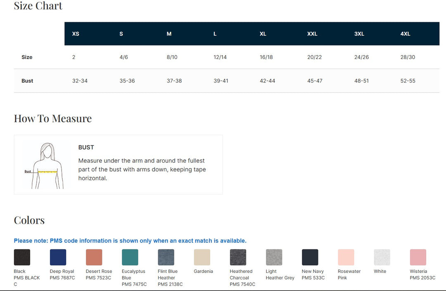The image size is (446, 291).
Task: Choose the Deep Royal blue swatch
Action: [x=58, y=257]
